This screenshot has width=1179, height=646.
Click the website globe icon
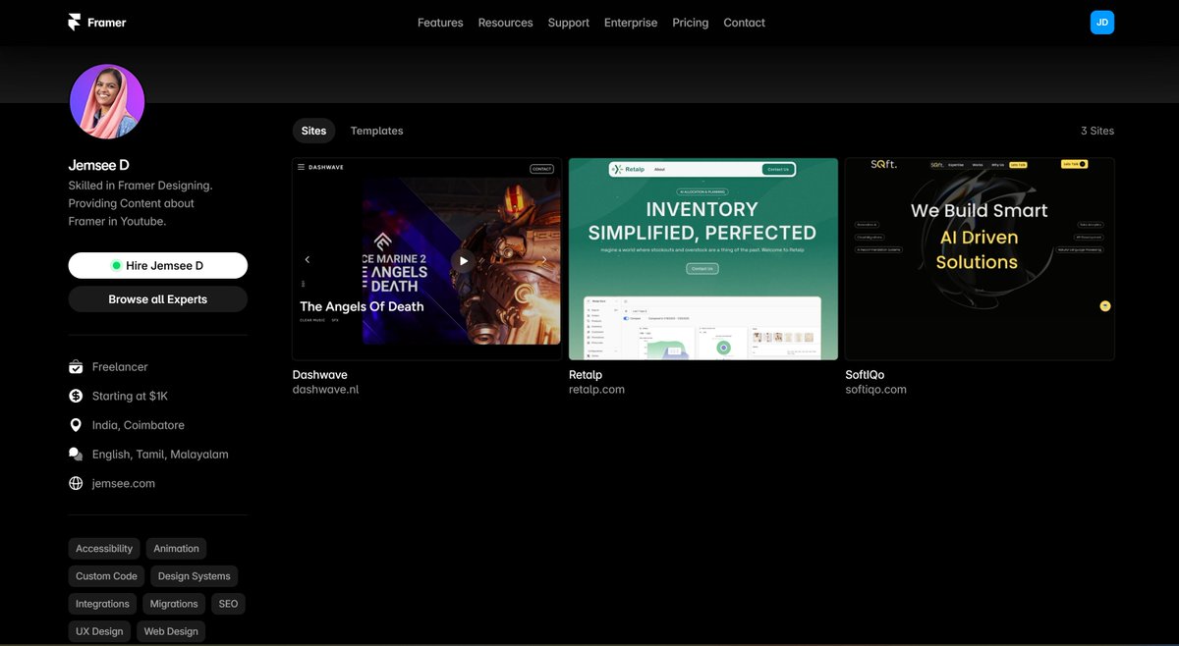point(76,483)
